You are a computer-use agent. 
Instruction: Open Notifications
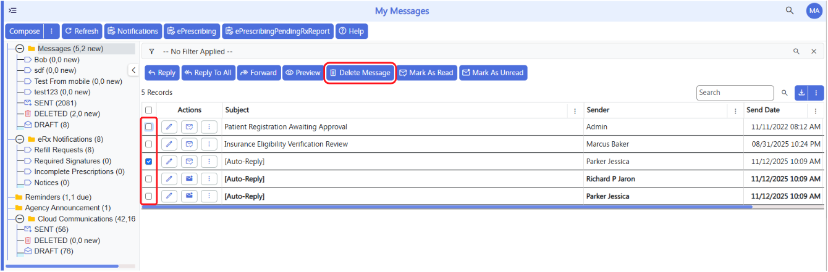click(x=133, y=31)
